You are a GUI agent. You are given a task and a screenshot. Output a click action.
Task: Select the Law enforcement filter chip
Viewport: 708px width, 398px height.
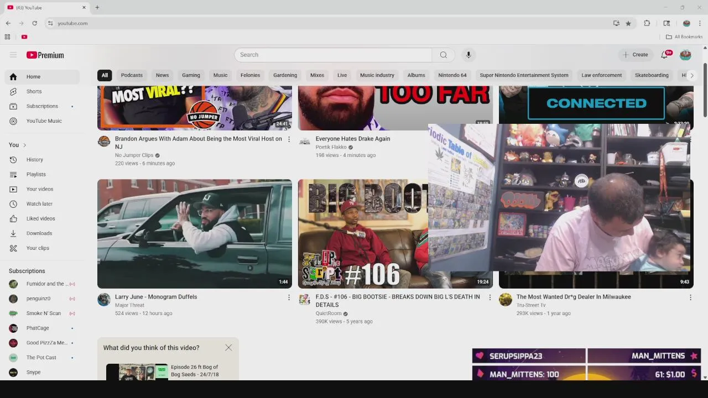[x=602, y=75]
